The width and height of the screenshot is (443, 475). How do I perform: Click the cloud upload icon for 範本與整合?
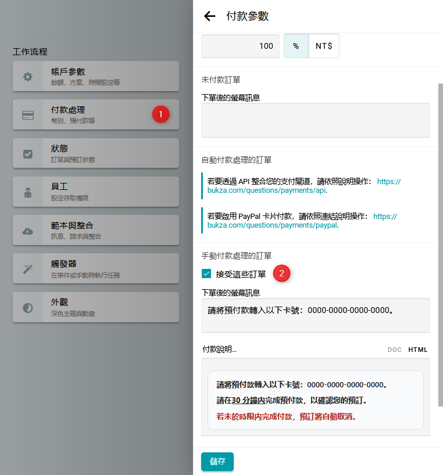tap(28, 231)
